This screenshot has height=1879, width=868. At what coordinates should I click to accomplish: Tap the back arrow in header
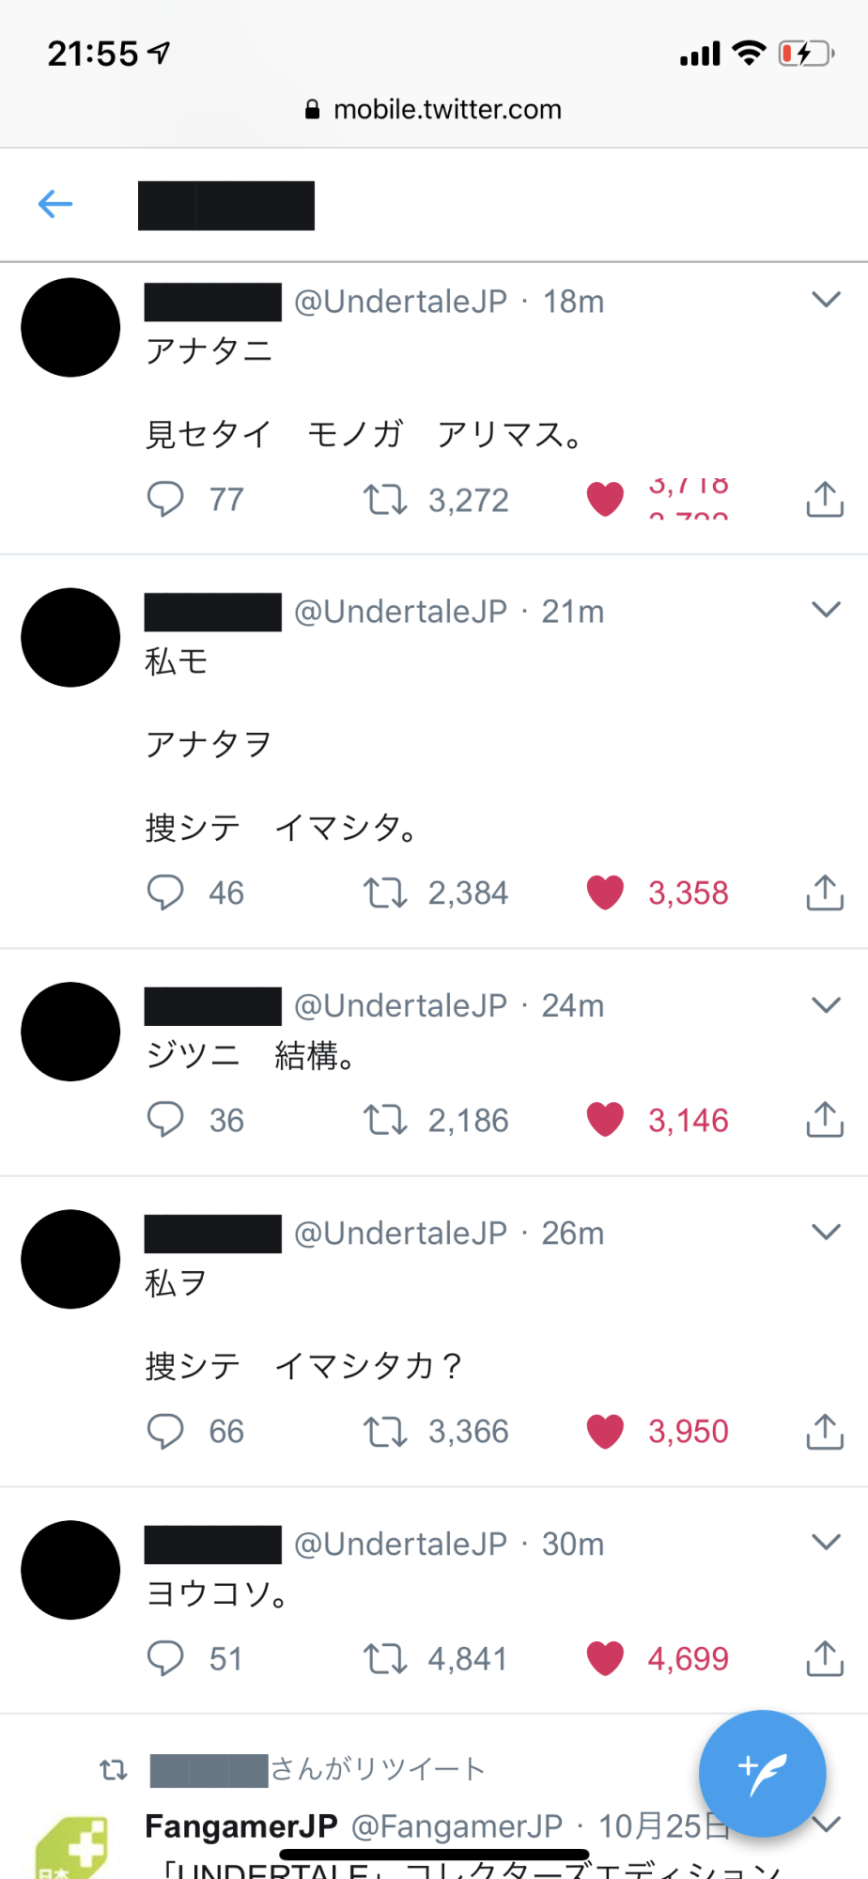tap(55, 204)
